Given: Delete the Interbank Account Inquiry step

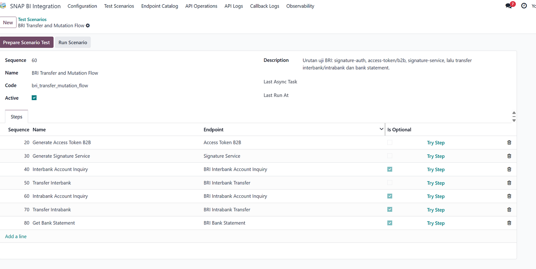Looking at the screenshot, I should tap(509, 169).
